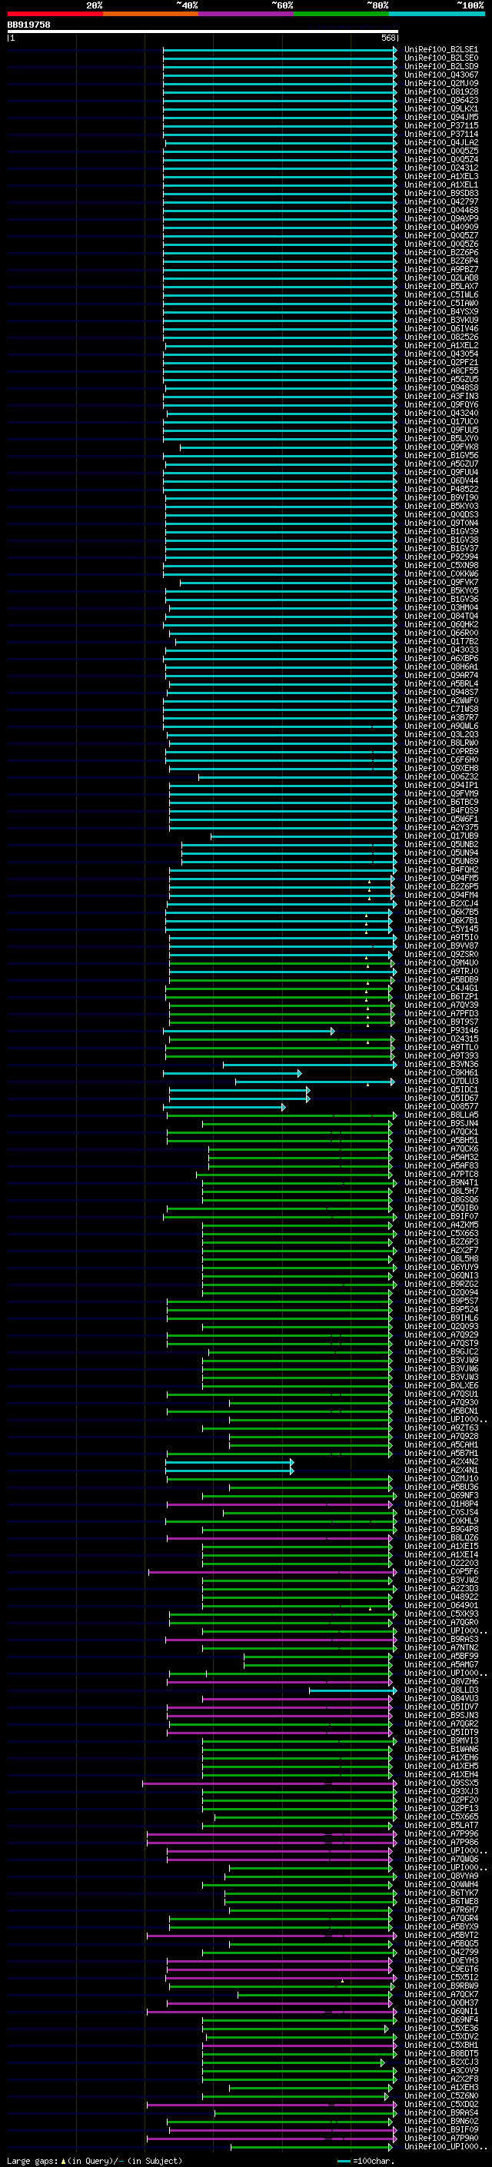
Task: Select hit UniRef100_C4J4G1
Action: pos(440,988)
